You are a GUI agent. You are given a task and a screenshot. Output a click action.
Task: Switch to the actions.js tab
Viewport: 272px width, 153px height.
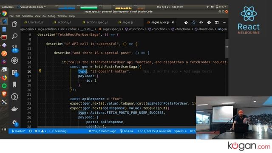point(62,23)
